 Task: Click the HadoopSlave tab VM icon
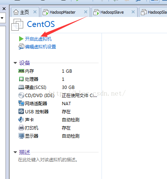[96, 12]
